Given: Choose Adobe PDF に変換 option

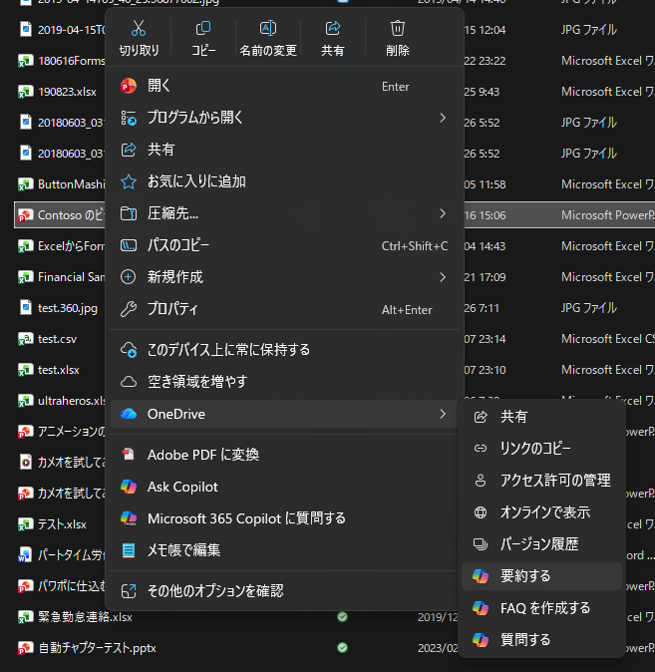Looking at the screenshot, I should [x=203, y=455].
